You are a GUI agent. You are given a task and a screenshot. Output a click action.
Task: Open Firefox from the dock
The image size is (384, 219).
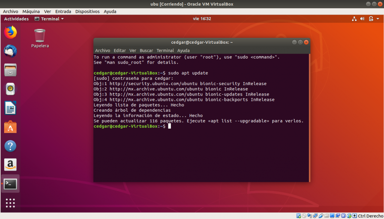click(x=10, y=32)
